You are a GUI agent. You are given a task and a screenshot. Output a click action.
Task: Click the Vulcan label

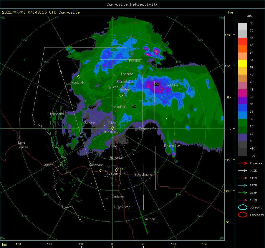tap(150, 219)
